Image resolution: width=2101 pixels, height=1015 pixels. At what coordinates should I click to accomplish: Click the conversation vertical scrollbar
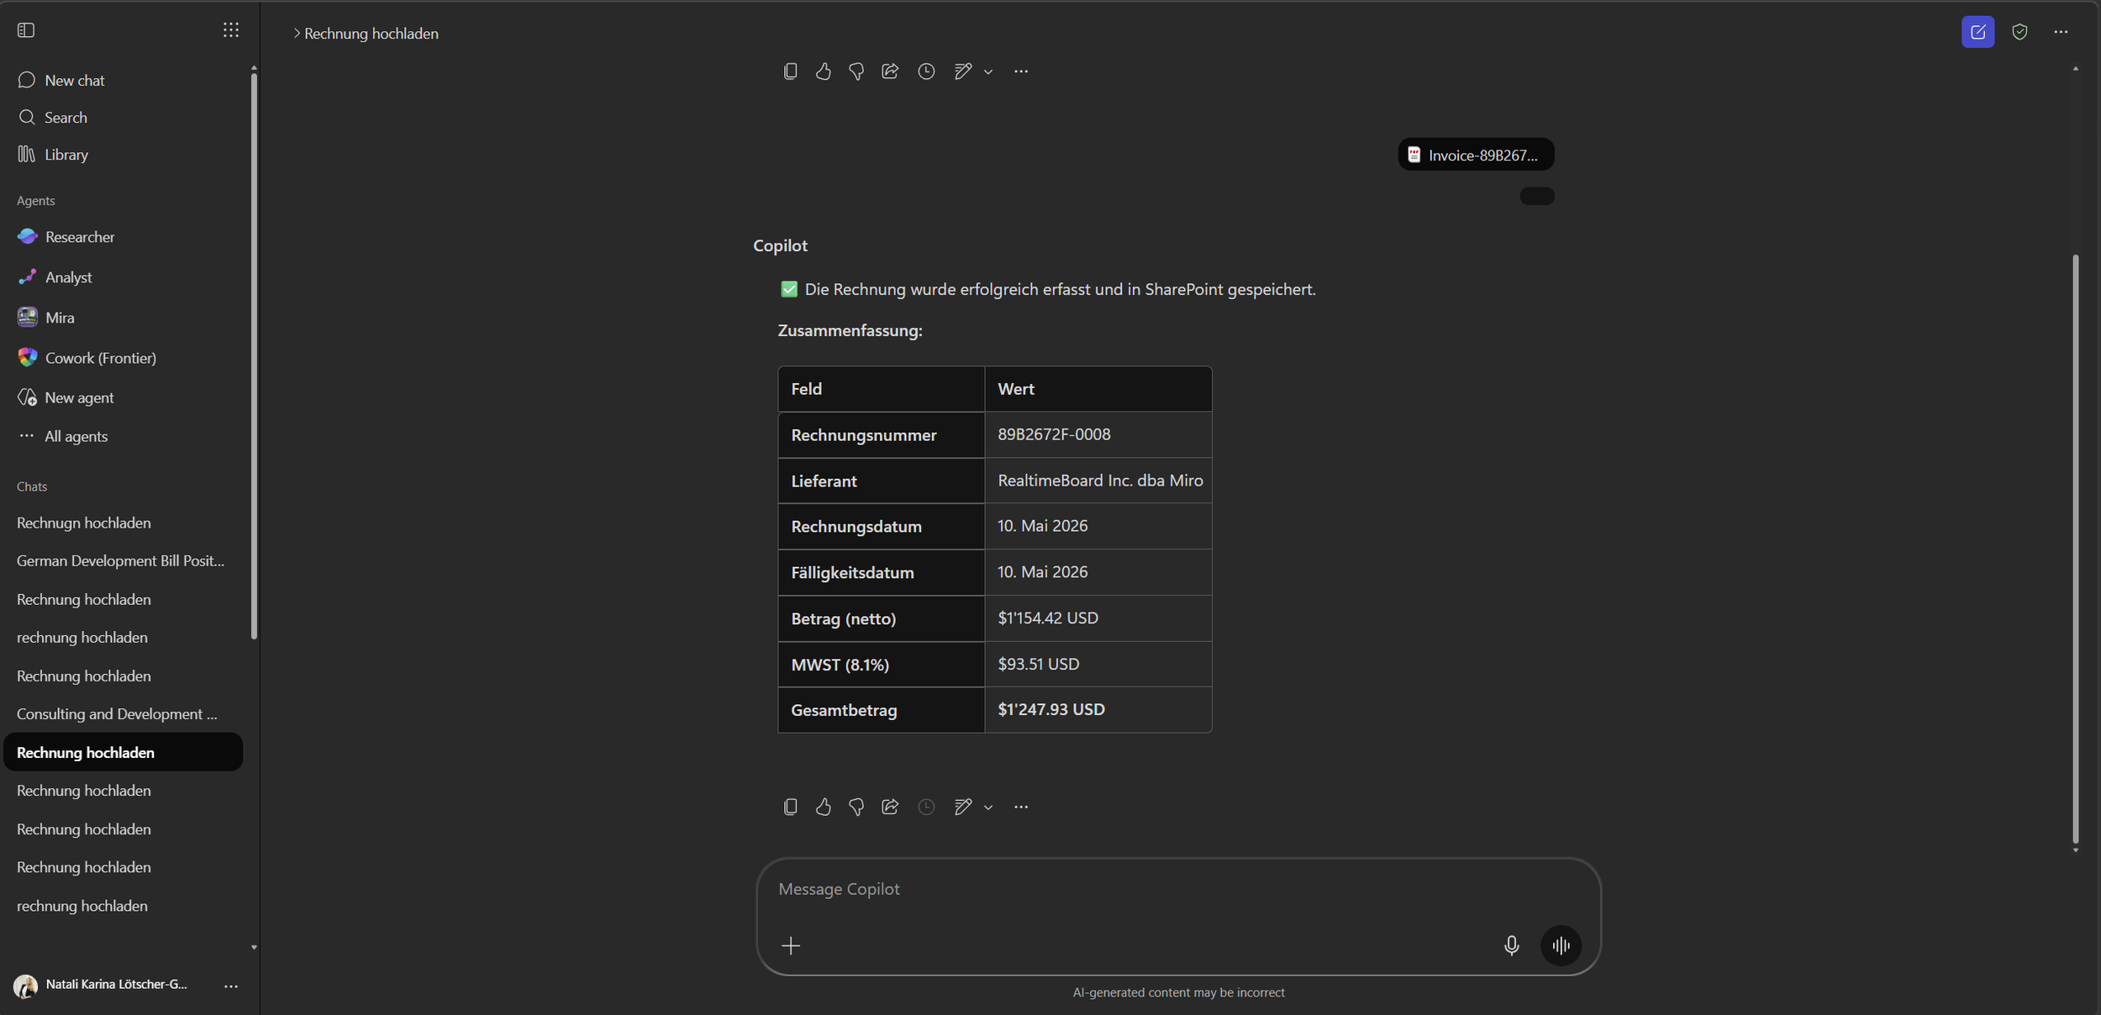(x=2075, y=548)
